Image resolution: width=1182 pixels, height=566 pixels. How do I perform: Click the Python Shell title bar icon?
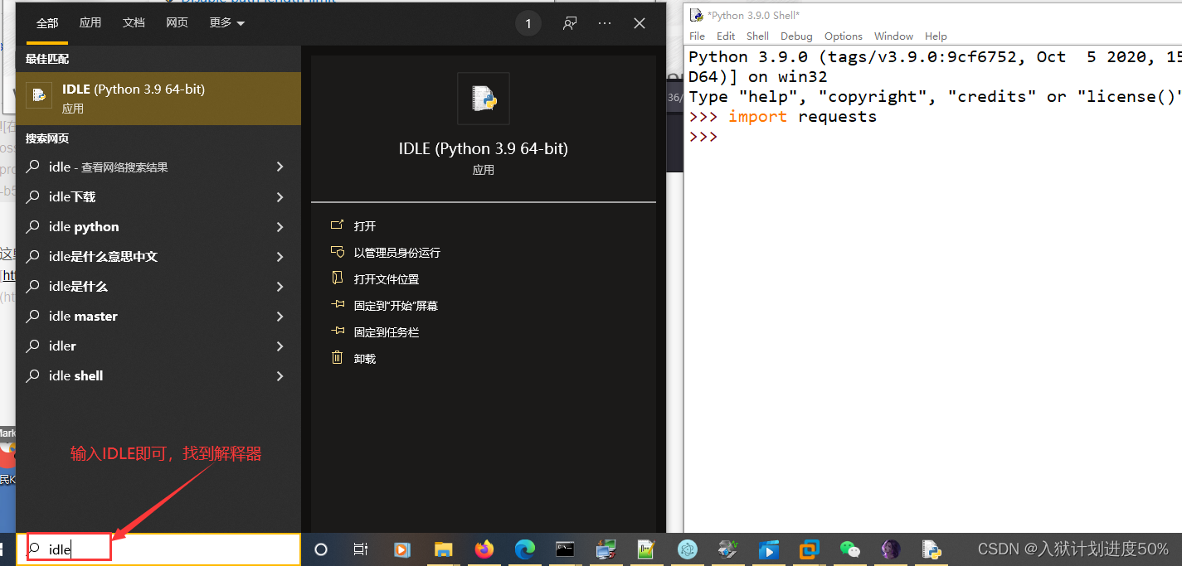(697, 15)
